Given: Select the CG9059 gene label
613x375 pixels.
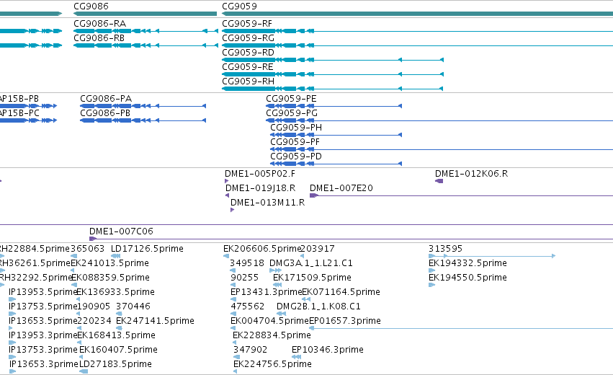Looking at the screenshot, I should point(240,6).
